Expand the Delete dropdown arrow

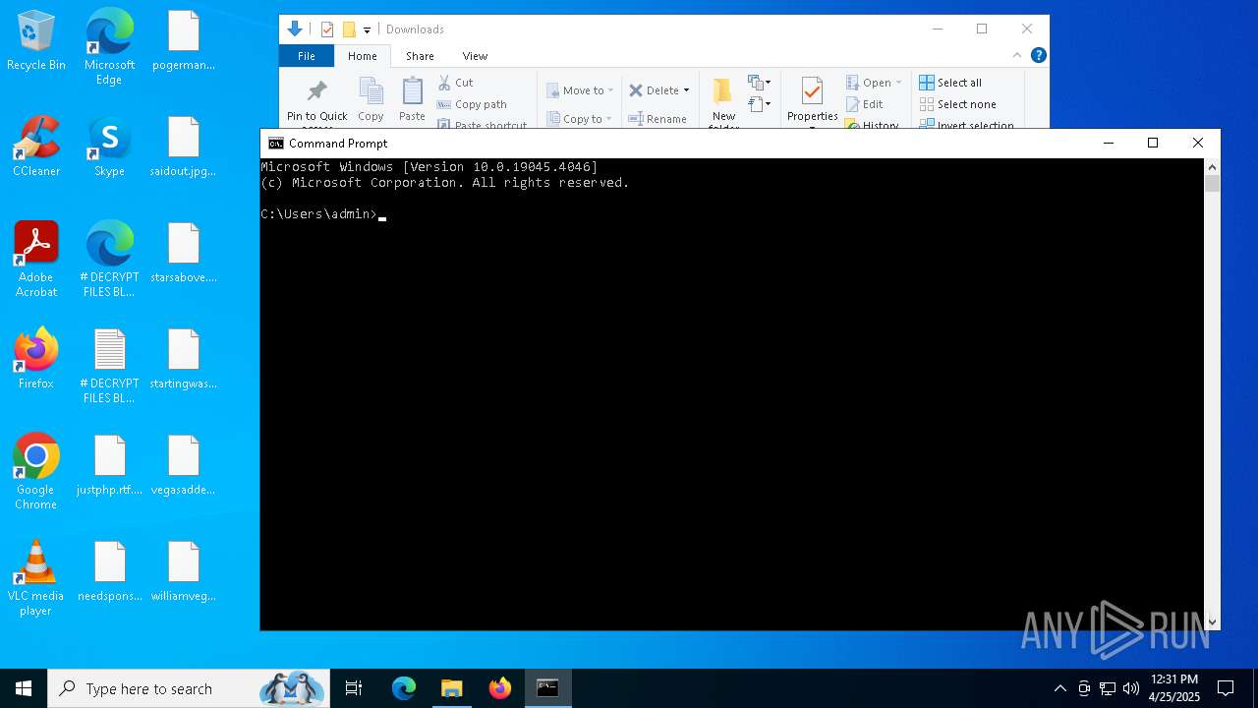click(686, 90)
